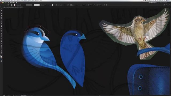Open the File menu
Screen dimensions: 171x96
[x=12, y=1]
